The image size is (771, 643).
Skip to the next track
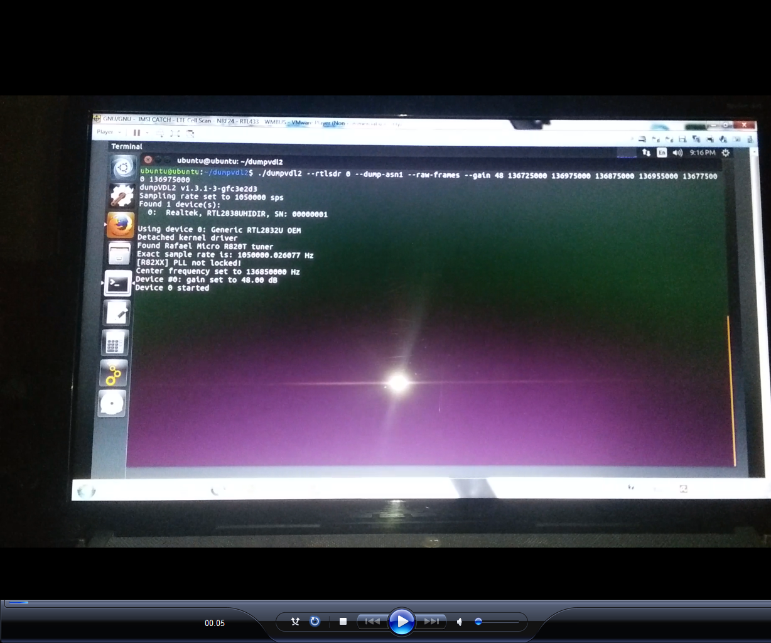click(x=431, y=622)
